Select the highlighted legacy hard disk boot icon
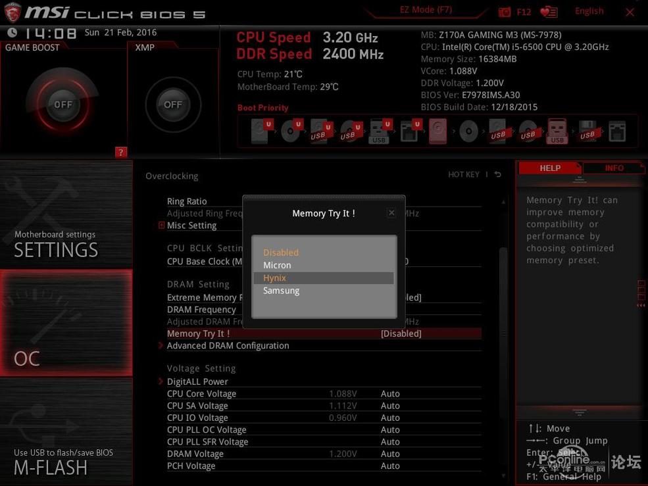The width and height of the screenshot is (648, 486). [x=437, y=131]
